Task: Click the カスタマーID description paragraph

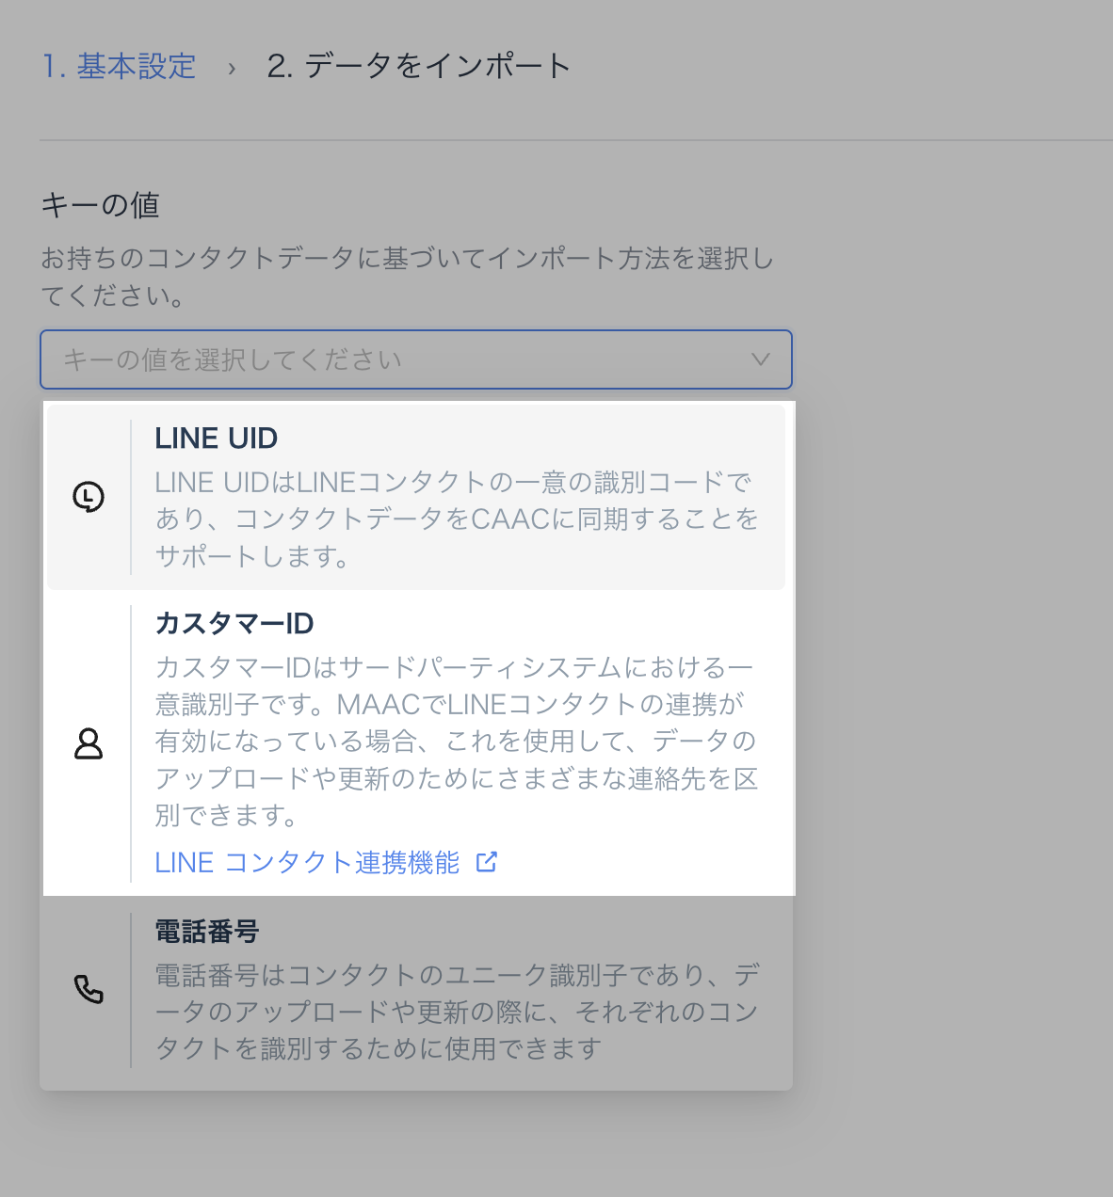Action: pyautogui.click(x=457, y=741)
